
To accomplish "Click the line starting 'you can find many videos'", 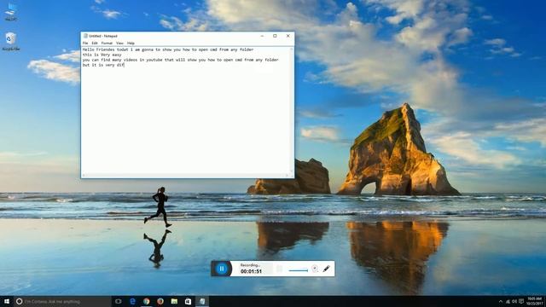I will (180, 60).
